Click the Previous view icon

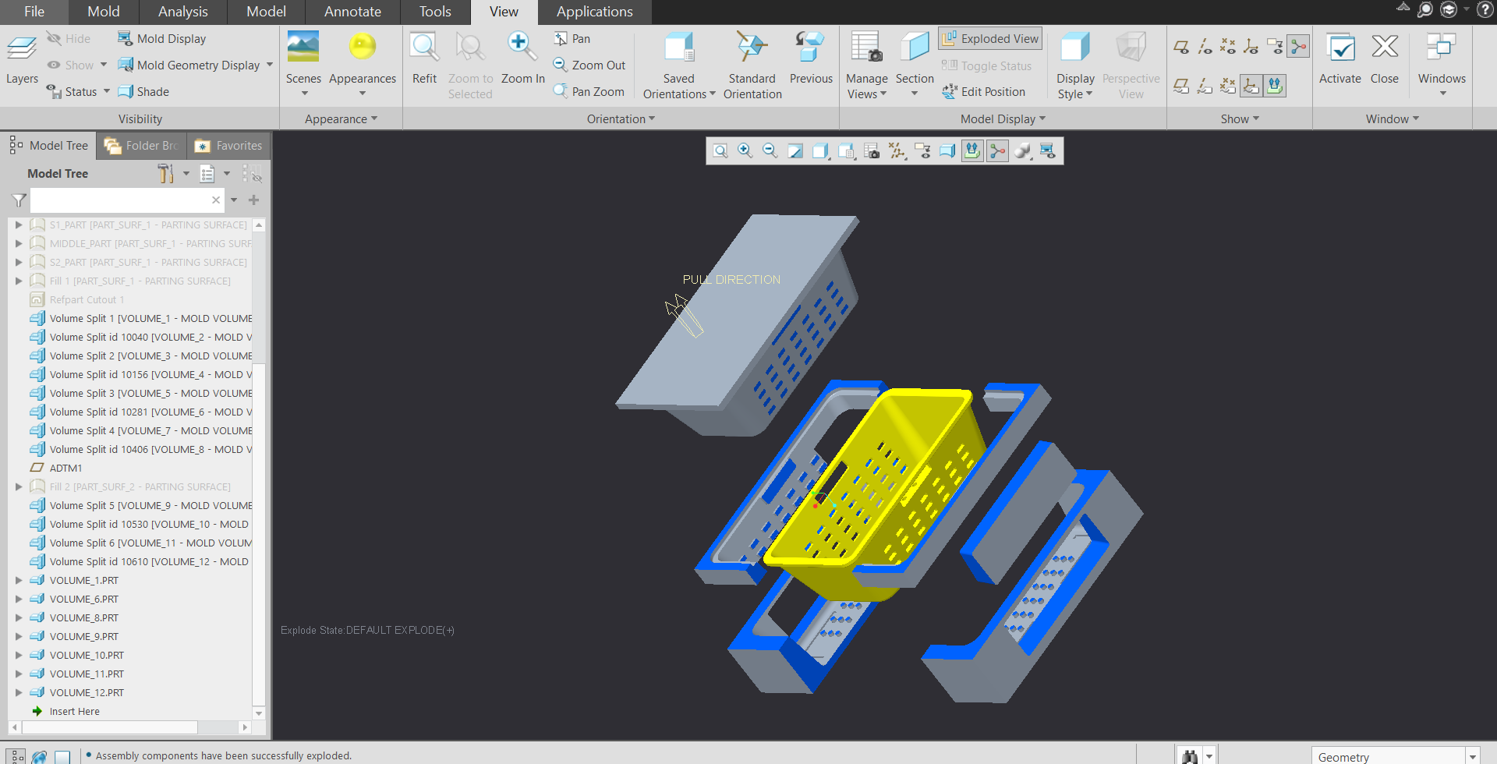point(810,47)
